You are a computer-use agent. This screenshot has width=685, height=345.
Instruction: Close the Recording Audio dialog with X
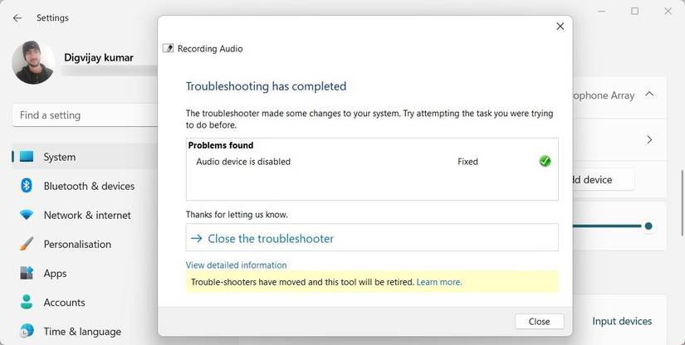click(560, 27)
